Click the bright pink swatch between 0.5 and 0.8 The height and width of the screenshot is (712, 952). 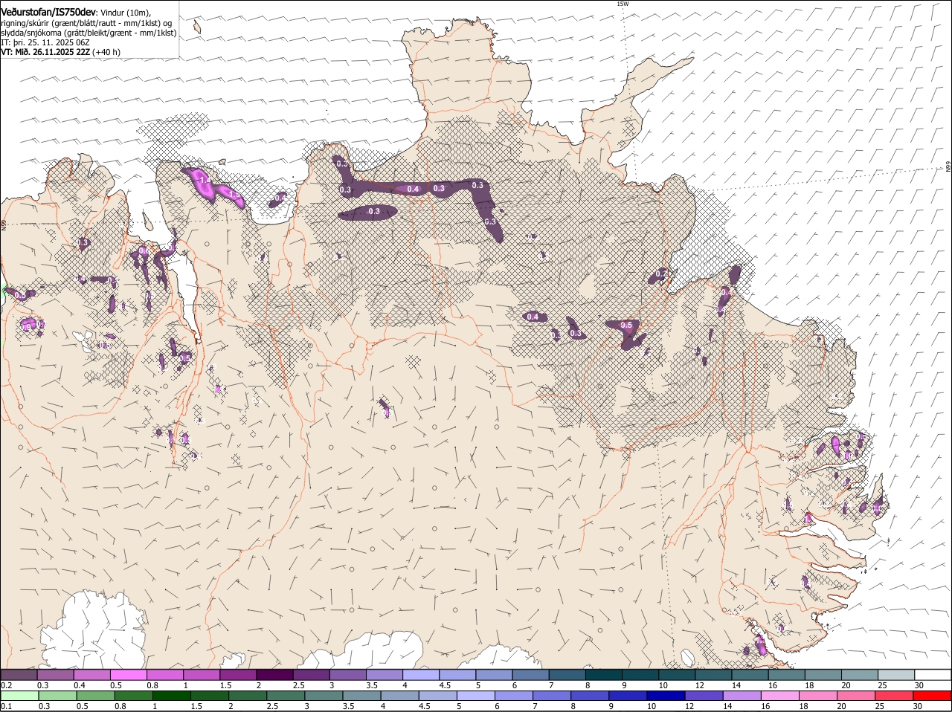pos(129,675)
